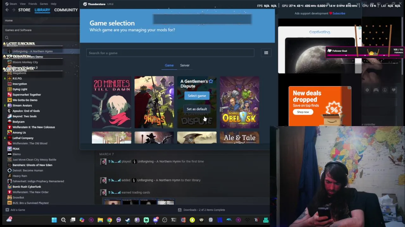405x227 pixels.
Task: Open the Friends menu in Steam
Action: (x=33, y=4)
